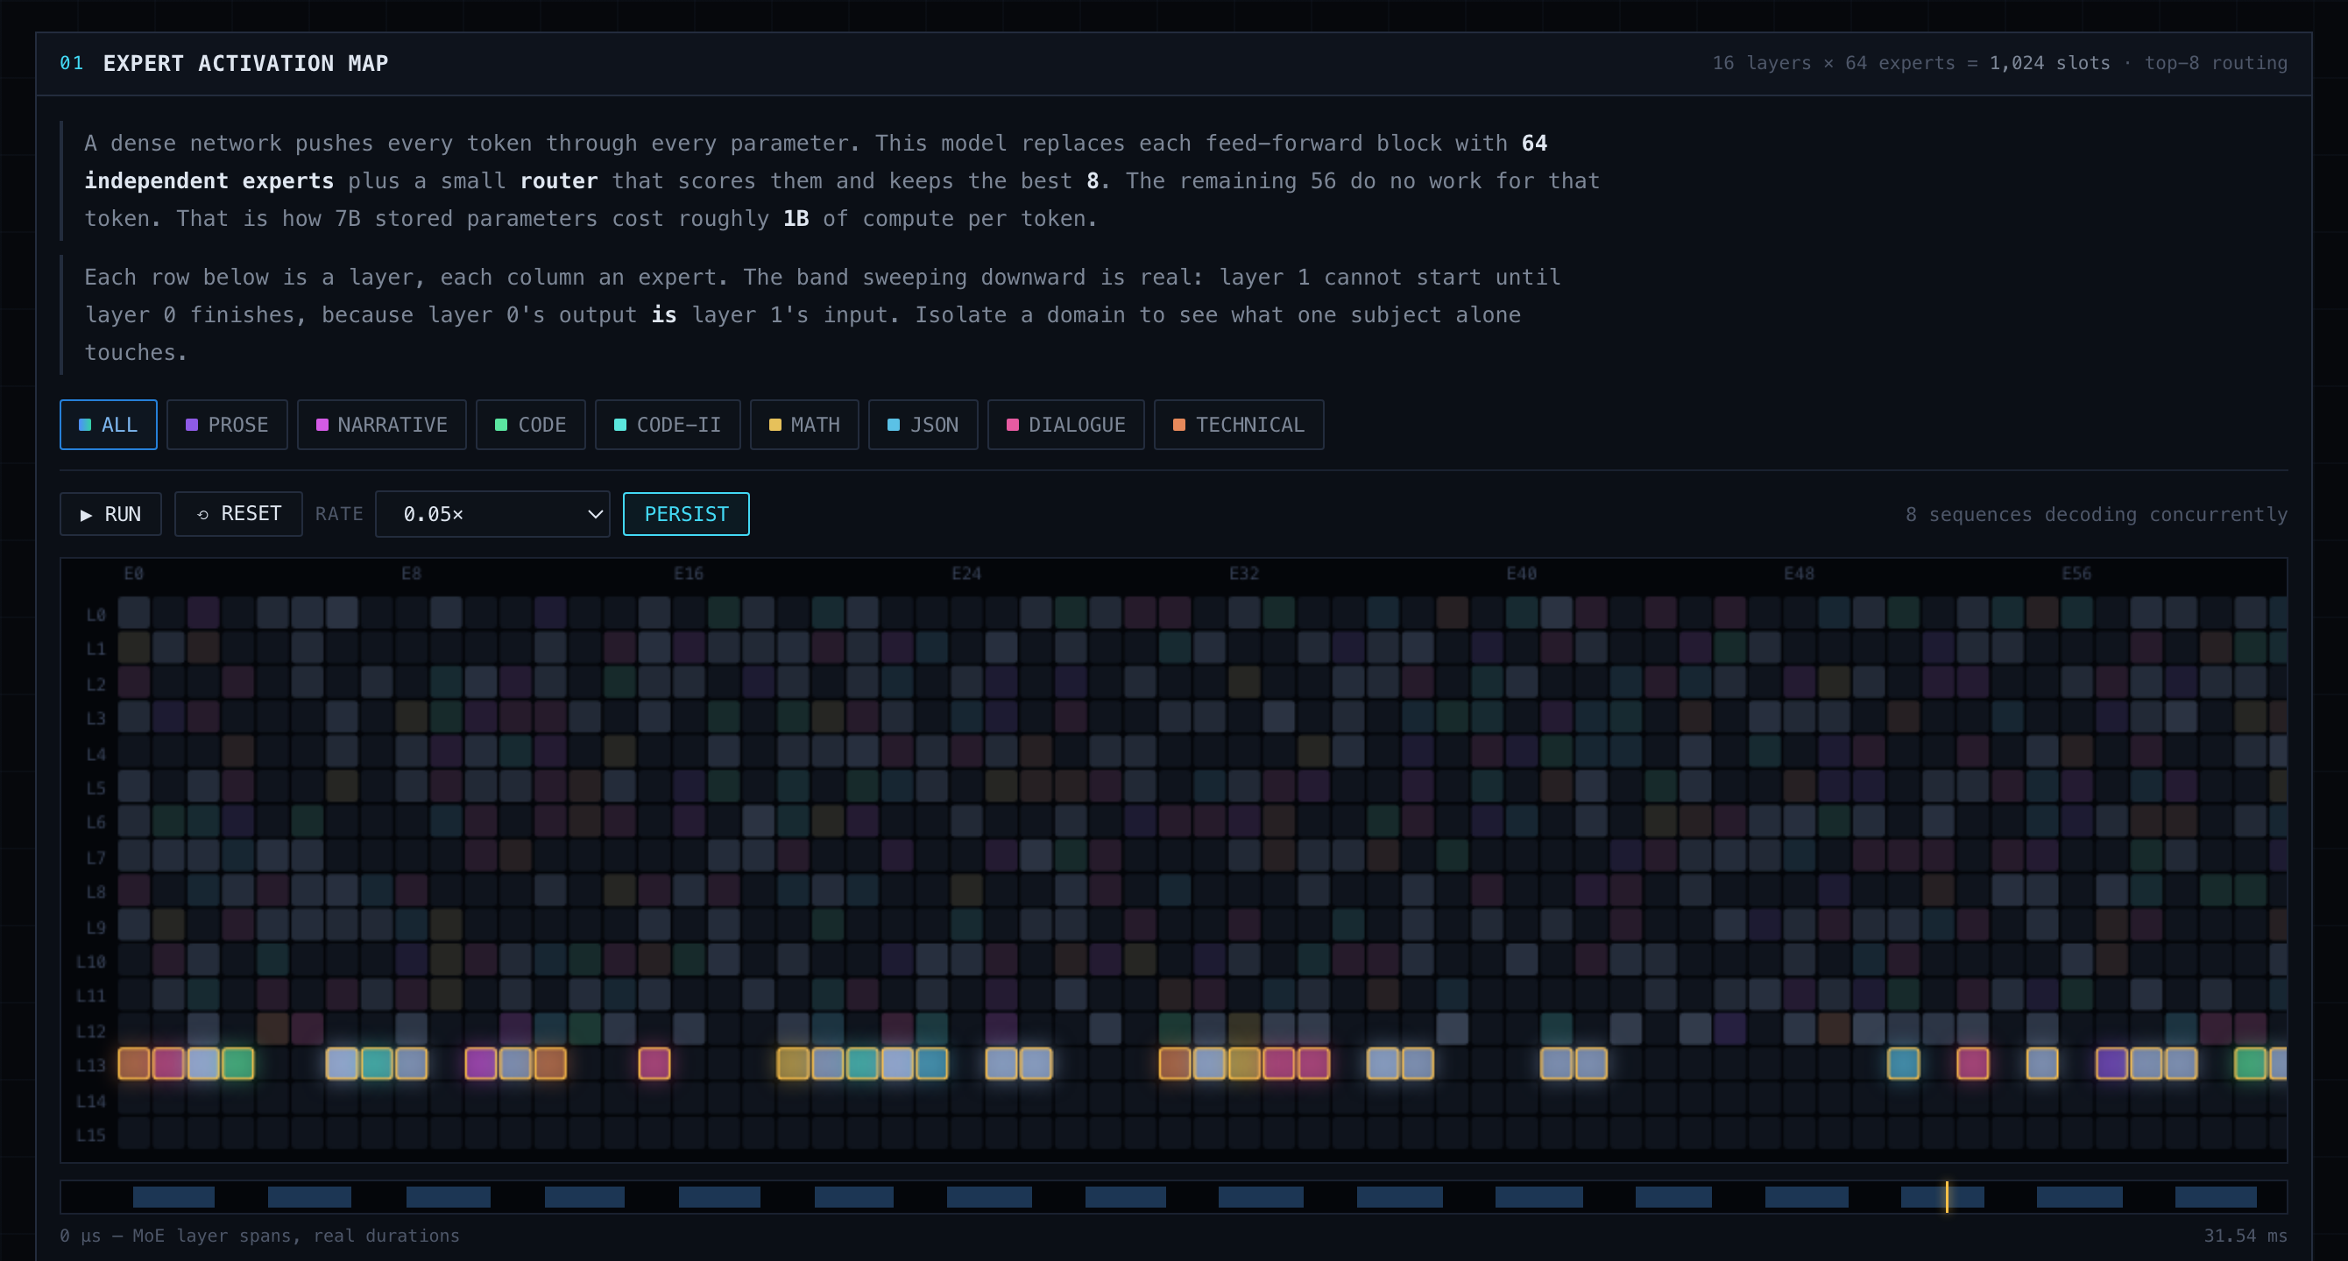Screen dimensions: 2348x1261
Task: Click the lit green L13 cell for expert E61
Action: click(x=2251, y=1063)
